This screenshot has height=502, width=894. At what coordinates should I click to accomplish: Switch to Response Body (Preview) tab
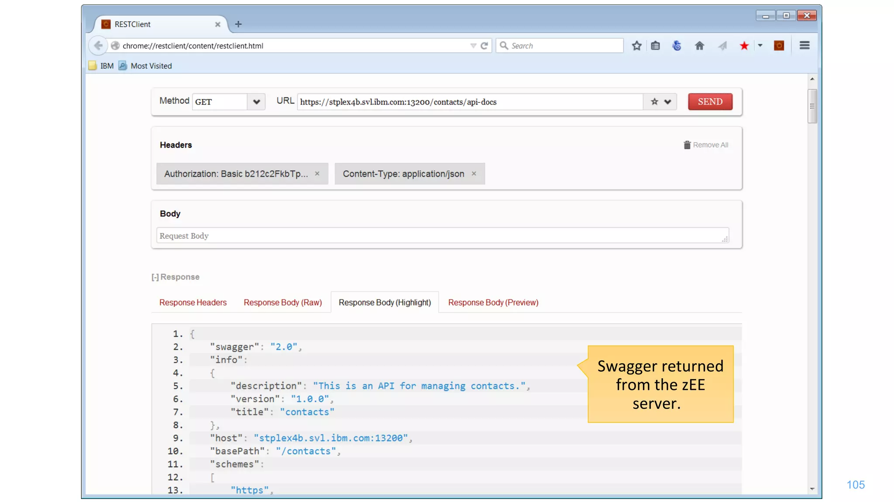click(x=493, y=303)
